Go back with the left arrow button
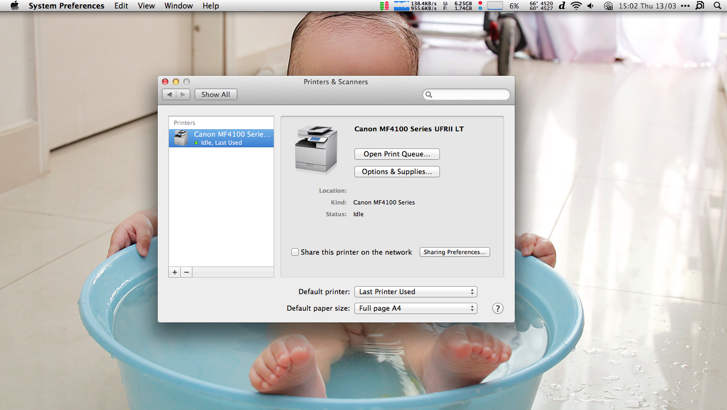The height and width of the screenshot is (410, 727). 169,94
